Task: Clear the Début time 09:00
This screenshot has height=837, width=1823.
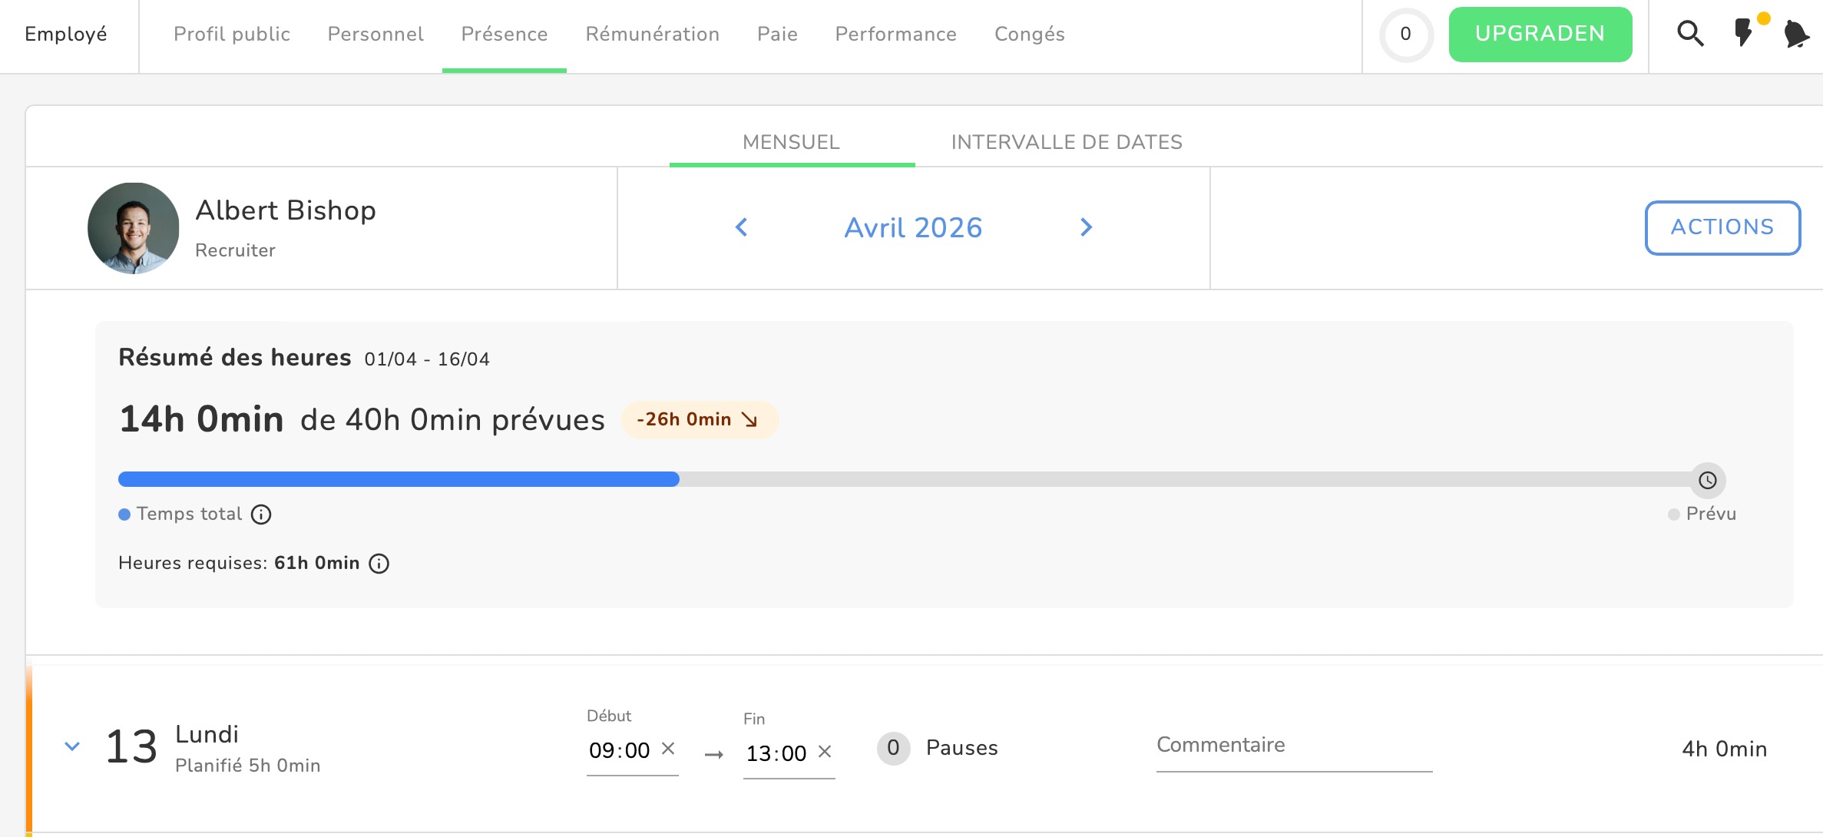Action: pyautogui.click(x=668, y=749)
